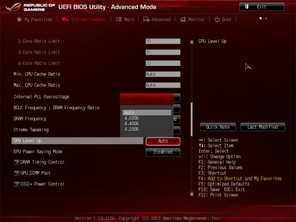Click the DIGI+ Power Control arrow icon
296x222 pixels.
[17, 184]
